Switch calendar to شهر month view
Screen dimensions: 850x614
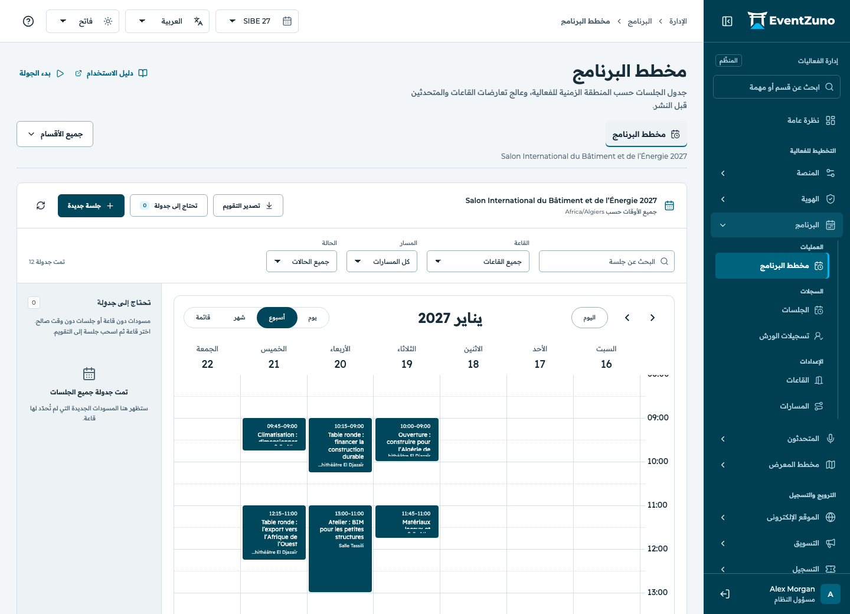click(239, 318)
